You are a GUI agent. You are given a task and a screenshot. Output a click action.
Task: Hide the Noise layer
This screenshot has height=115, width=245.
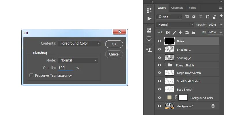(x=159, y=41)
